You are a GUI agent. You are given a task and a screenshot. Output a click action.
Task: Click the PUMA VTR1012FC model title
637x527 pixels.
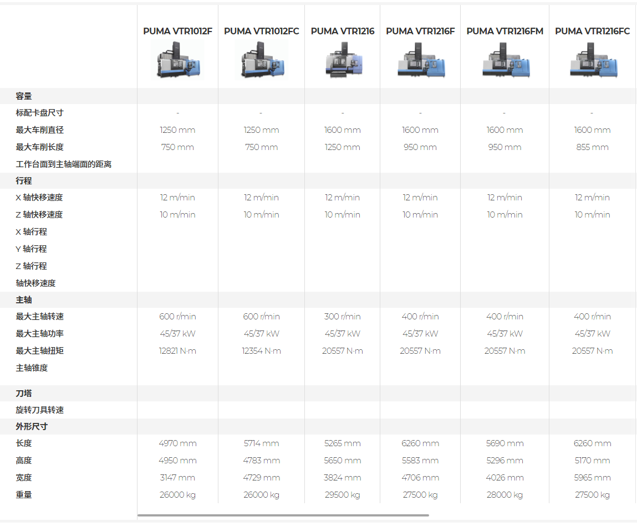262,31
